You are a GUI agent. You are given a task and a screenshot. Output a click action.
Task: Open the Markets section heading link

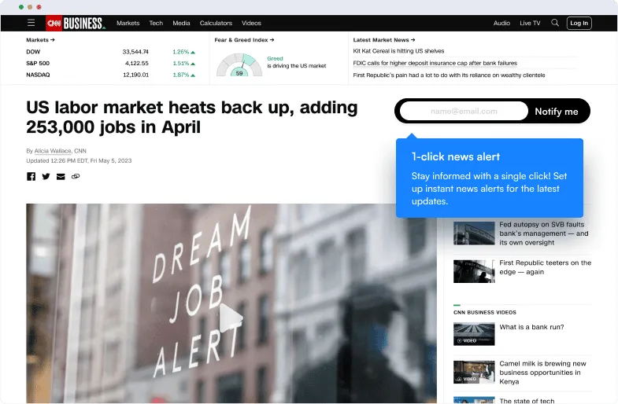coord(40,40)
